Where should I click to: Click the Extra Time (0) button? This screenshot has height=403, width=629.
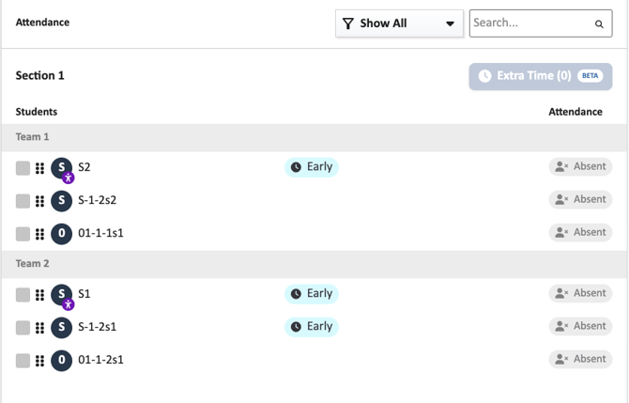point(540,76)
